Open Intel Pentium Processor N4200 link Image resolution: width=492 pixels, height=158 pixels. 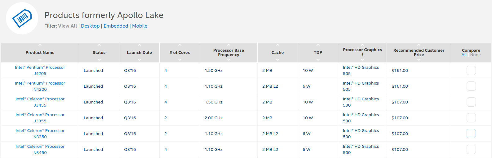tap(40, 86)
